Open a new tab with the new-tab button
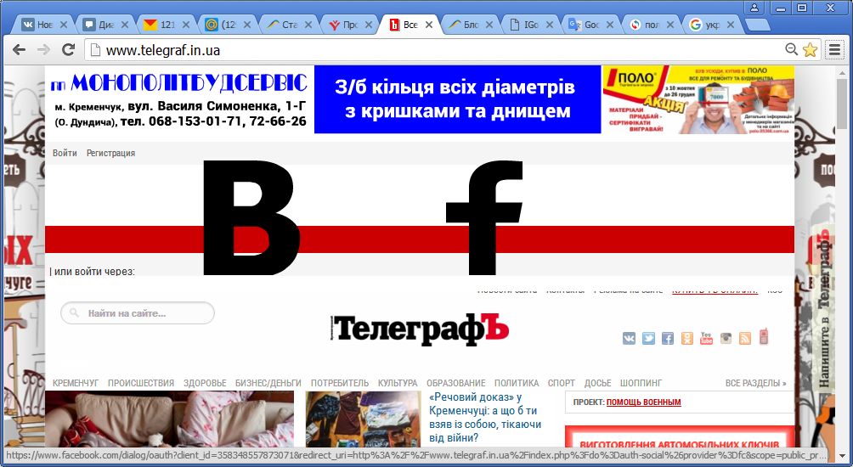853x467 pixels. pyautogui.click(x=757, y=25)
